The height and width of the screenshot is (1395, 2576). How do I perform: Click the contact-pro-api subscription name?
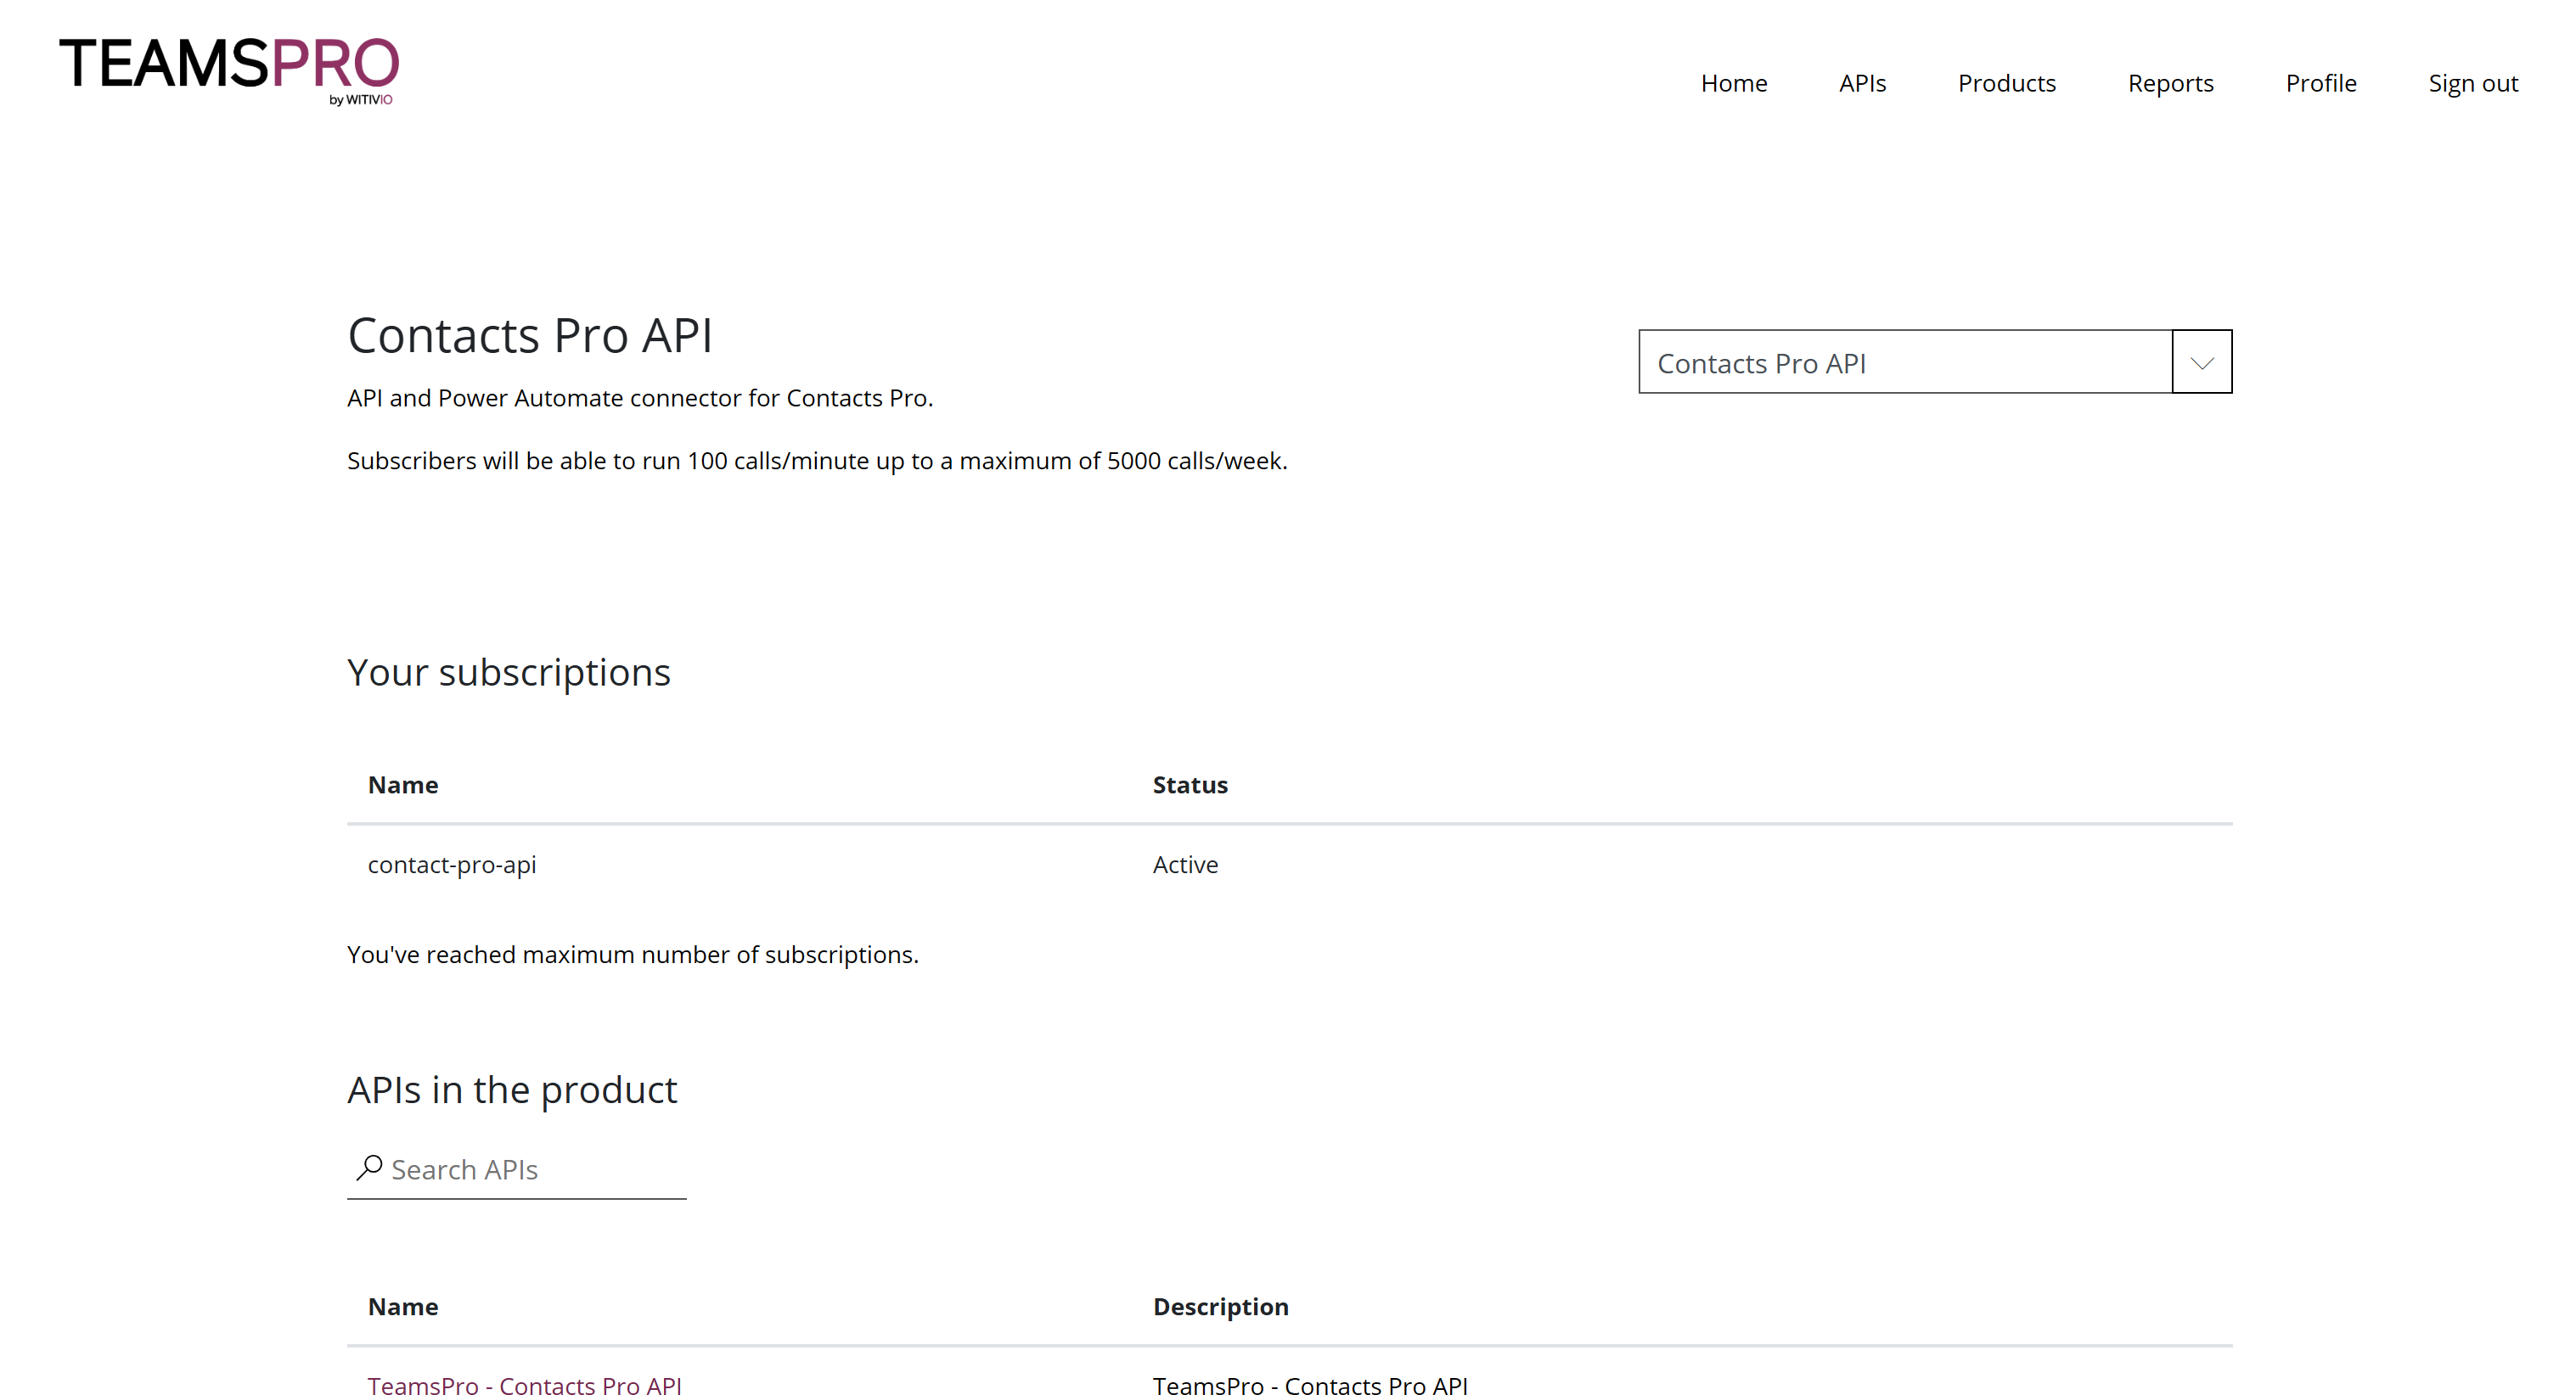coord(450,864)
